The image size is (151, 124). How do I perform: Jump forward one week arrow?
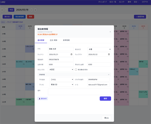(35, 10)
